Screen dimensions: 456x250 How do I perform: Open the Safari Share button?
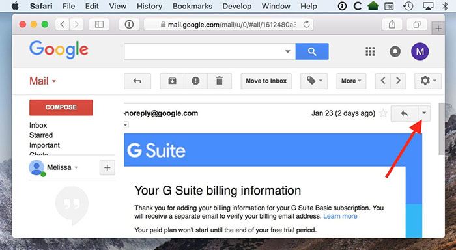(392, 25)
